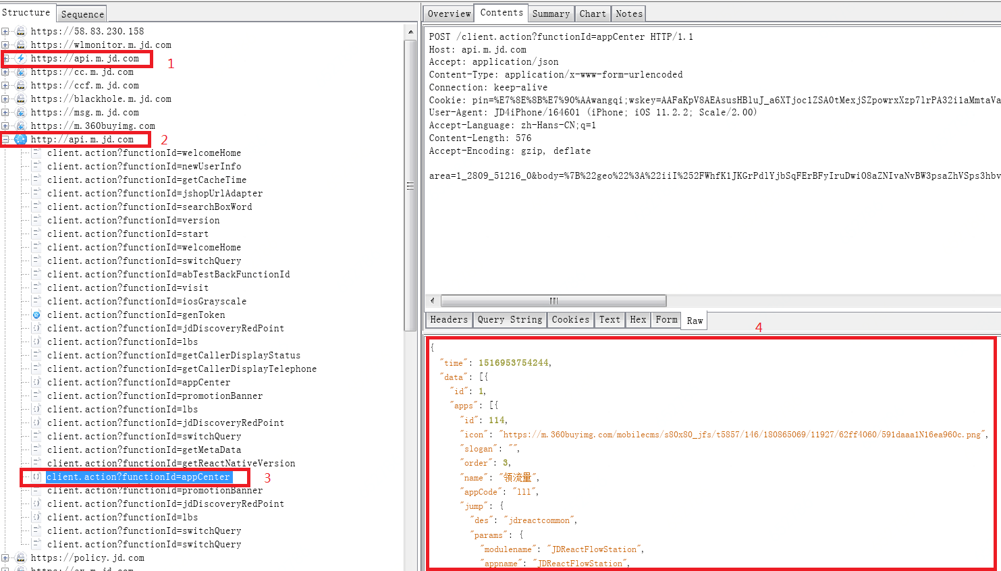This screenshot has width=1001, height=571.
Task: Click the JSON icon of the getCallerDisplayStatus request
Action: pyautogui.click(x=36, y=355)
